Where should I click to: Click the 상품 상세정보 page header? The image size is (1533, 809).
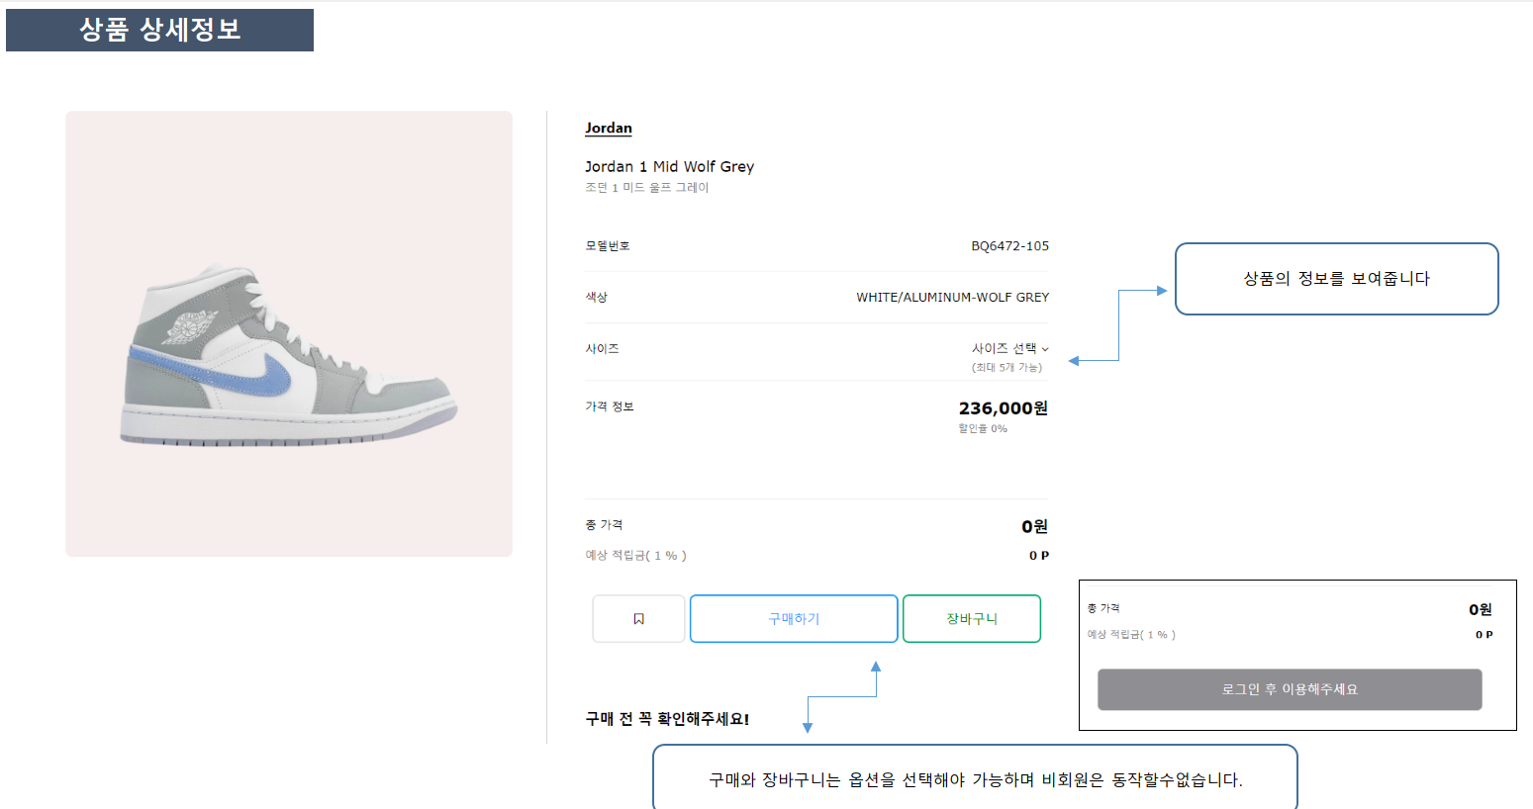pos(159,30)
